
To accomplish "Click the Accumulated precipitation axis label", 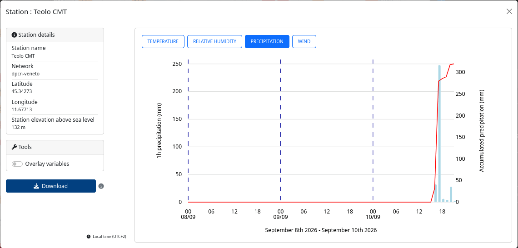I will pyautogui.click(x=481, y=131).
